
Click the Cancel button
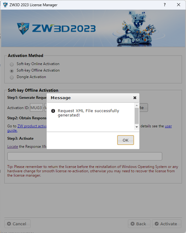18,224
